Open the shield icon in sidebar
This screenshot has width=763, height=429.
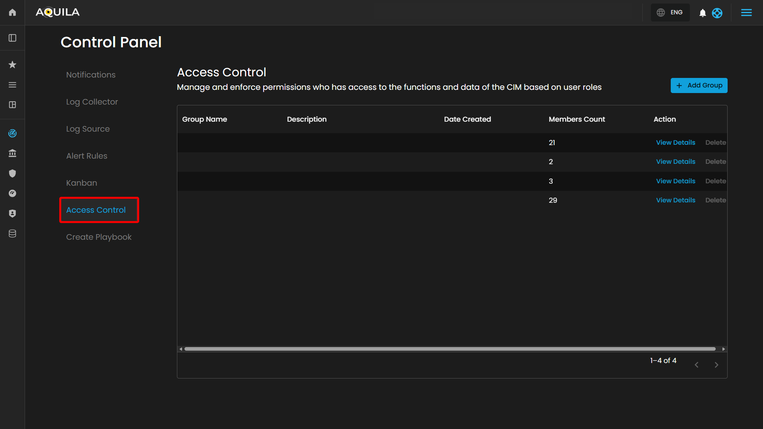[12, 173]
